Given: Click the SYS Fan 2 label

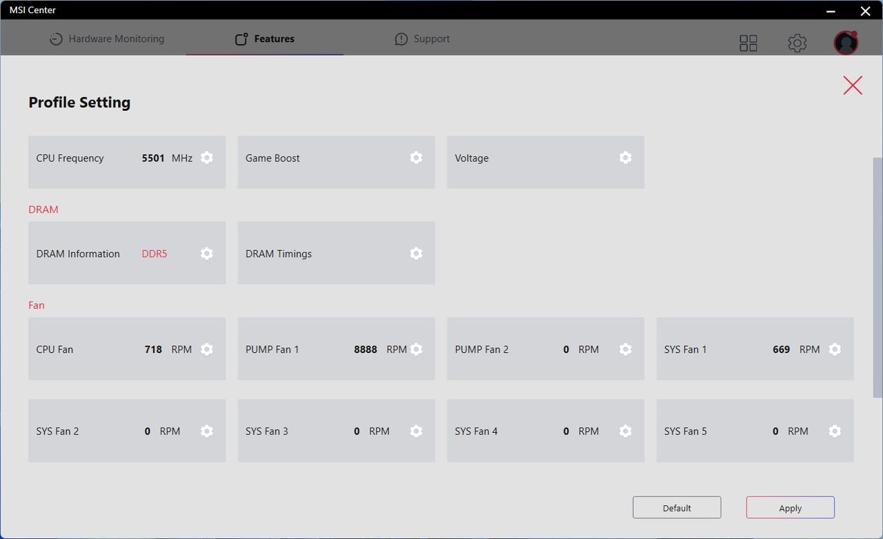Looking at the screenshot, I should coord(57,431).
